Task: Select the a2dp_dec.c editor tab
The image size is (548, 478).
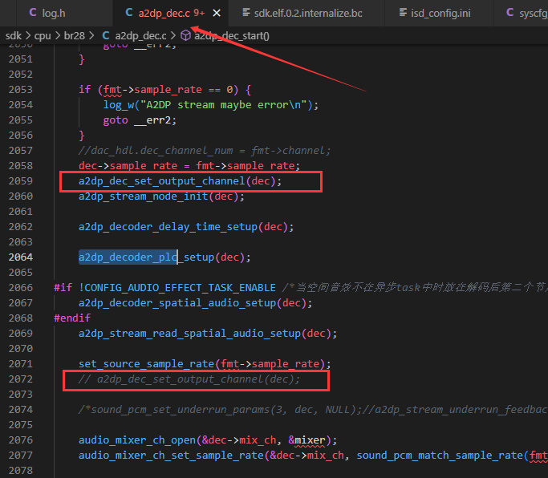Action: click(x=164, y=14)
